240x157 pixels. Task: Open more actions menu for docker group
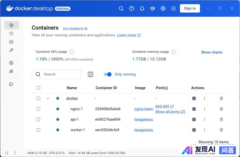pyautogui.click(x=204, y=99)
